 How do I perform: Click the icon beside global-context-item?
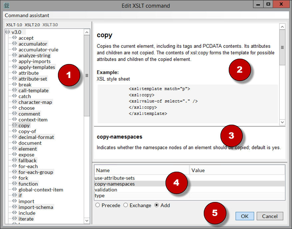click(14, 190)
